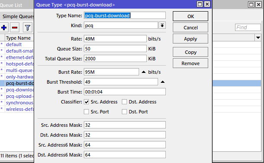Close the Queue Type dialog
The height and width of the screenshot is (163, 264).
click(x=207, y=4)
